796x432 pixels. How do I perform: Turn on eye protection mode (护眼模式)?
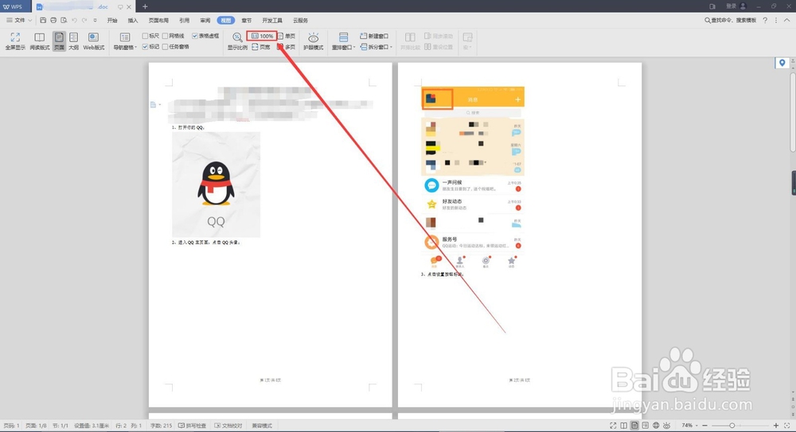point(313,41)
